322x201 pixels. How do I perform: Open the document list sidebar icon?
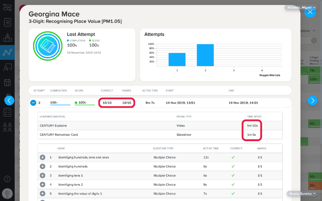click(x=8, y=22)
